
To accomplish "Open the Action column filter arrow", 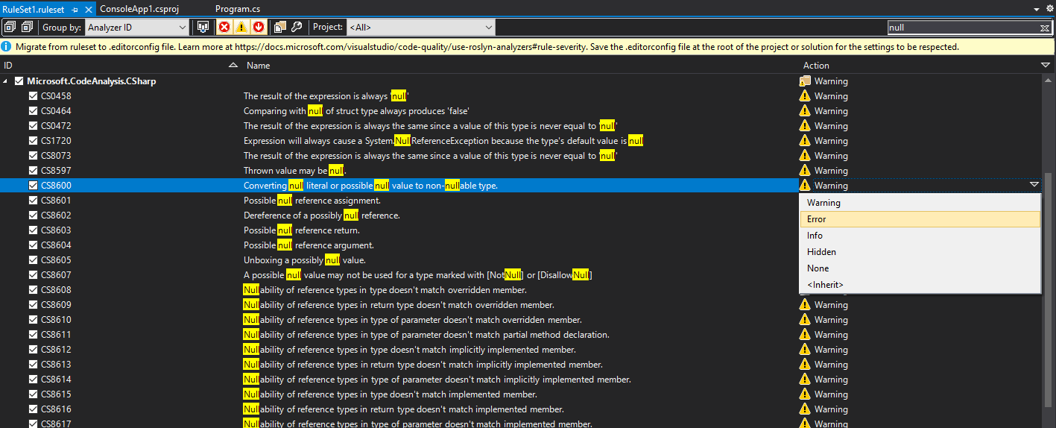I will pyautogui.click(x=1045, y=66).
